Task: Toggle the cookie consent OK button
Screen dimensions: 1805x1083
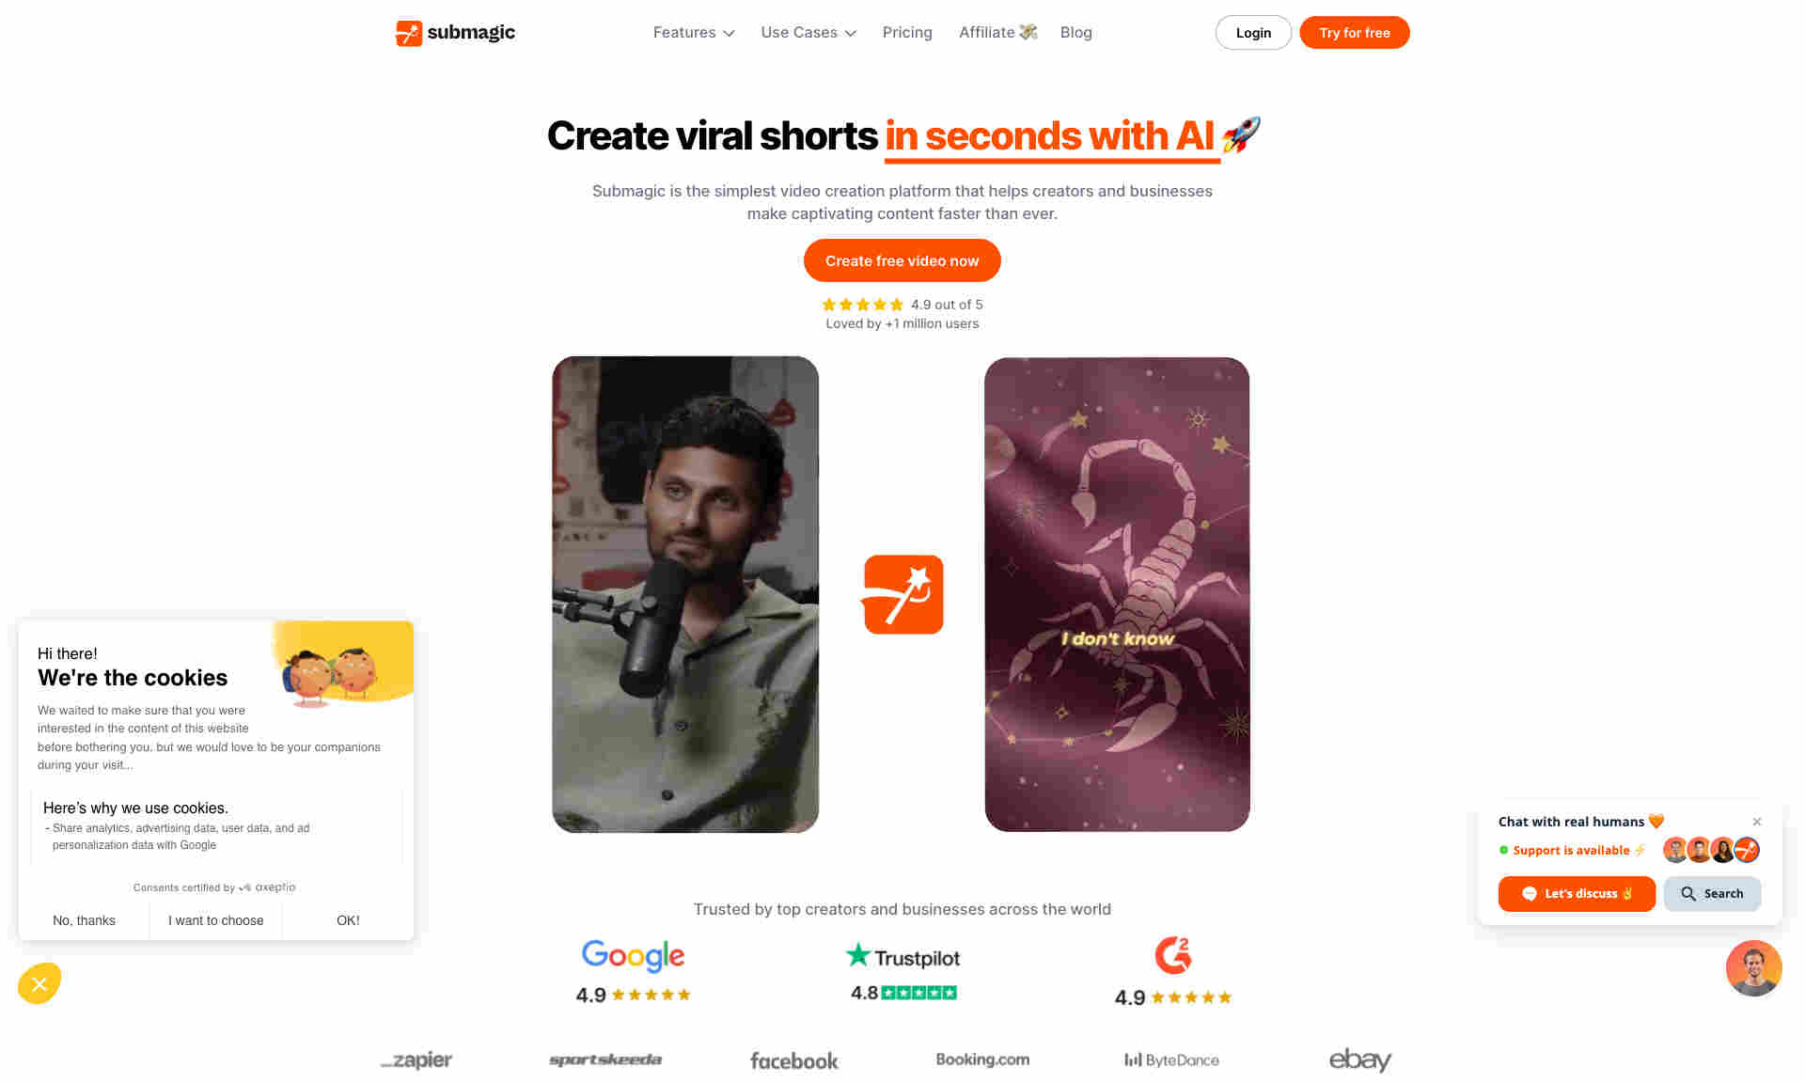Action: tap(348, 920)
